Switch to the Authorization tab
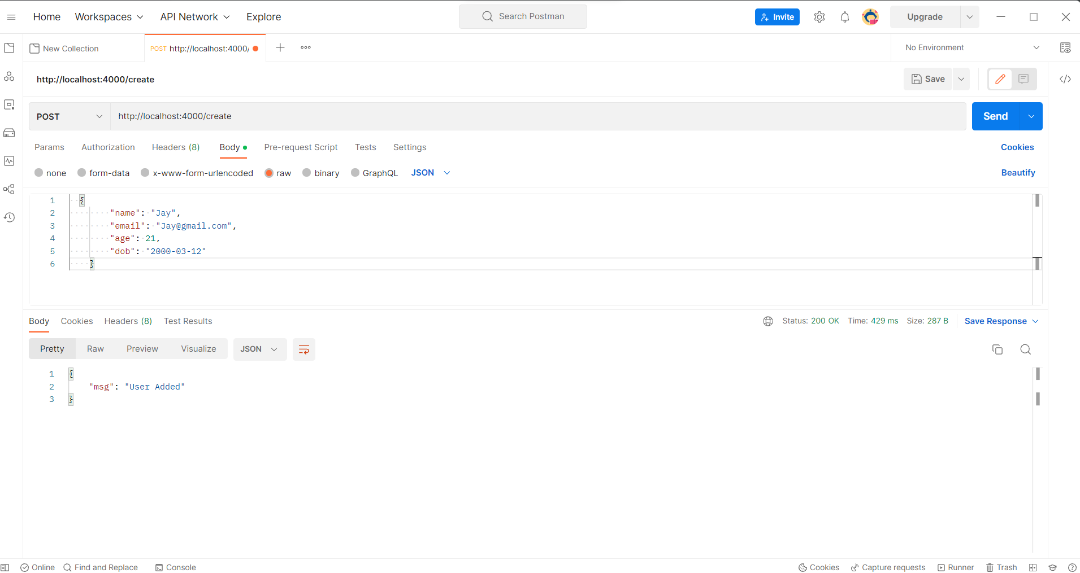Screen dimensions: 1080x573 tap(108, 147)
